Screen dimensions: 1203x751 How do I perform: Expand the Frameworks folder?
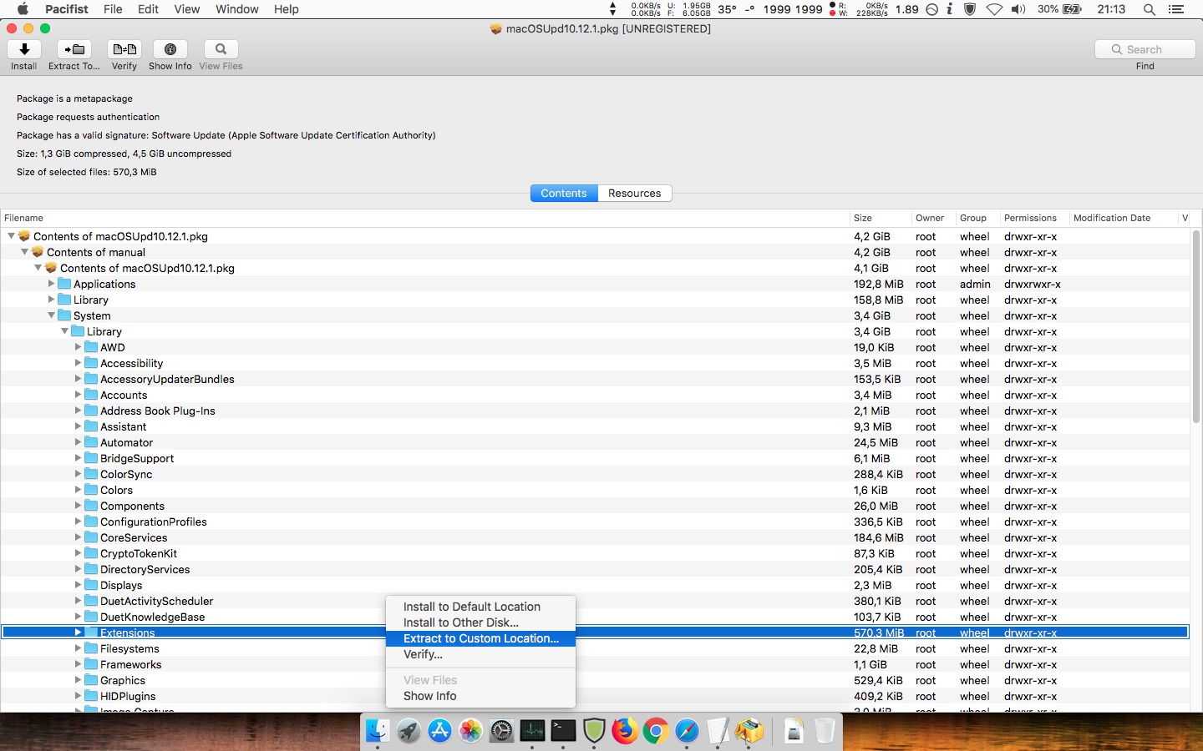[x=78, y=664]
